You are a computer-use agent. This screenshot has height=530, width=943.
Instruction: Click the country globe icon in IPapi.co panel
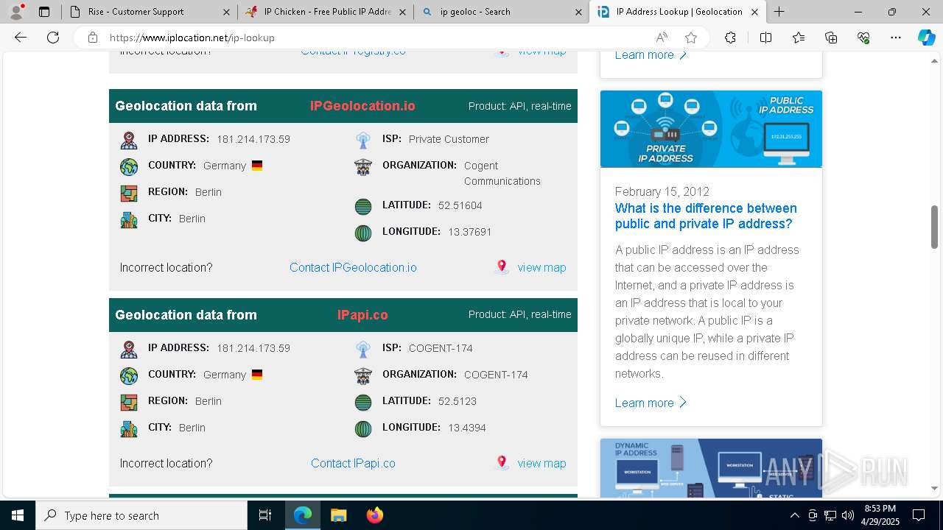(129, 376)
